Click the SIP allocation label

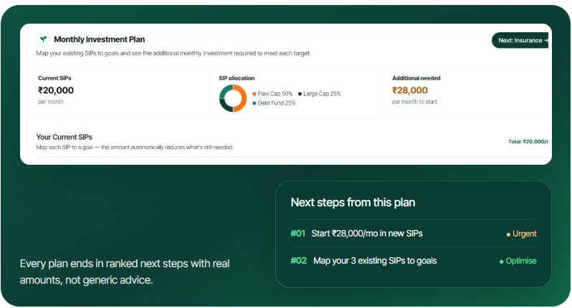pyautogui.click(x=237, y=78)
